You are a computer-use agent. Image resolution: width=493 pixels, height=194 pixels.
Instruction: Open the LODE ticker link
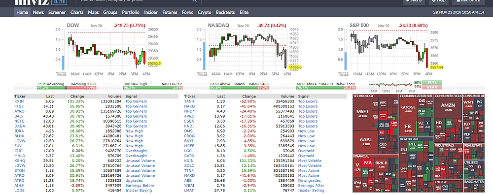point(19,191)
